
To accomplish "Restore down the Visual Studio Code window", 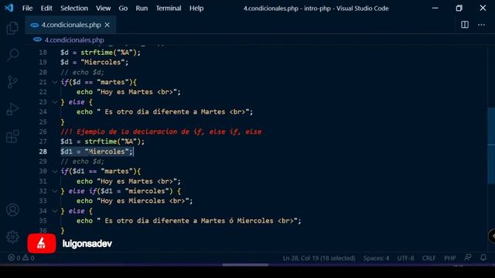I will pos(459,8).
